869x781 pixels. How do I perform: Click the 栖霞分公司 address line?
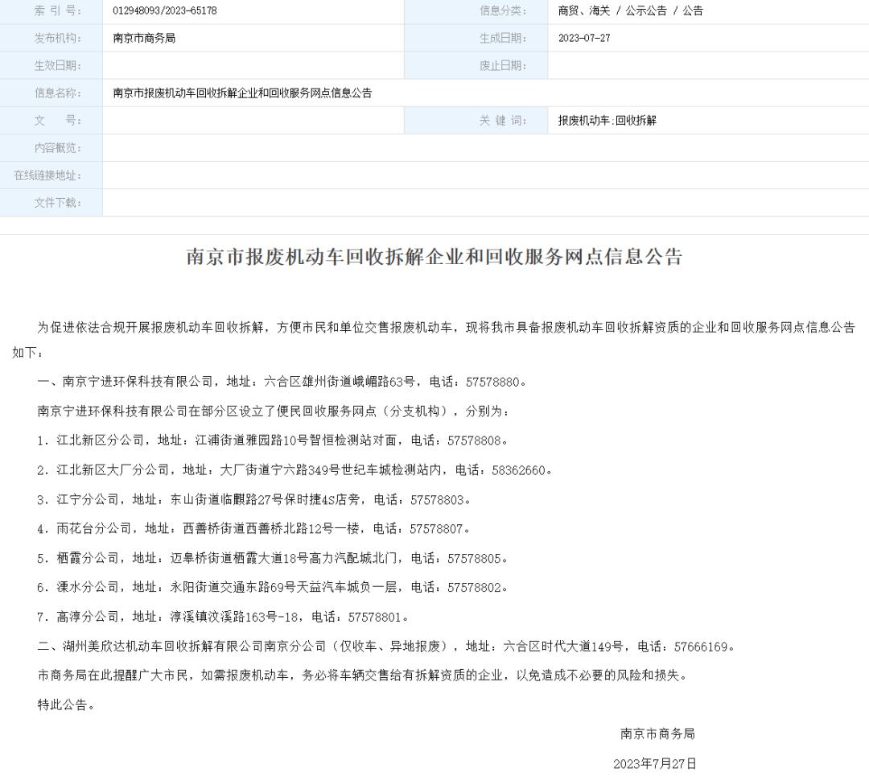point(273,558)
